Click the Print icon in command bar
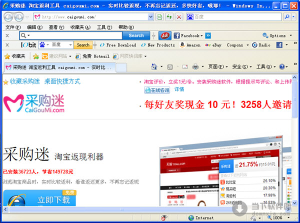Screen dimensions: 300x223 (195, 66)
